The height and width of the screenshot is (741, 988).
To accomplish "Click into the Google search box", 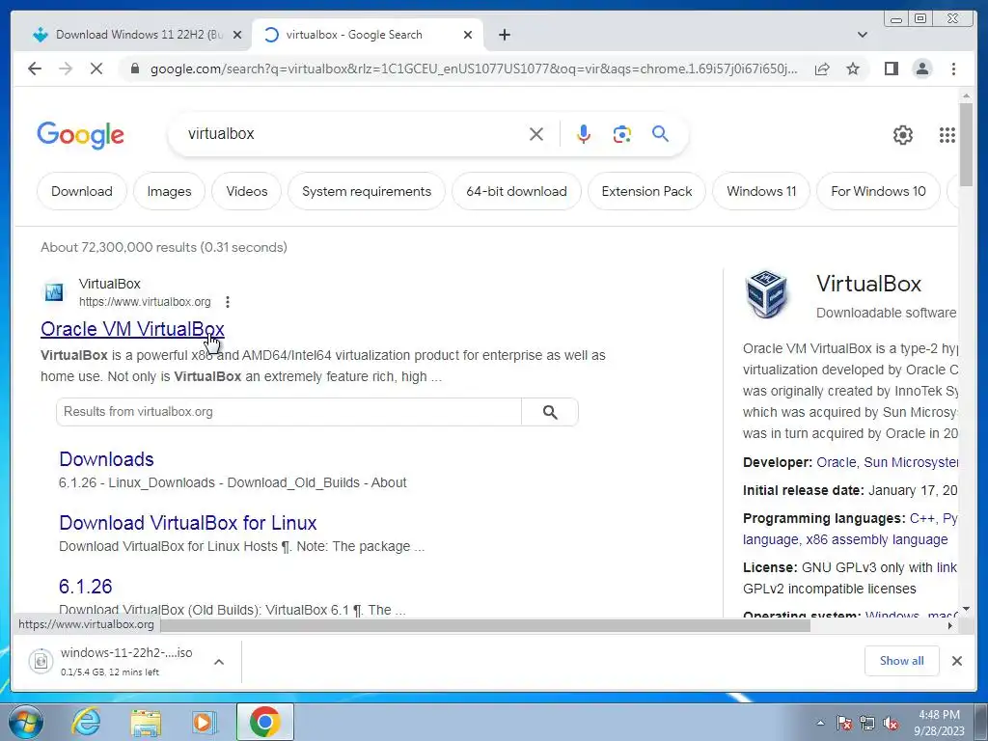I will [x=353, y=133].
